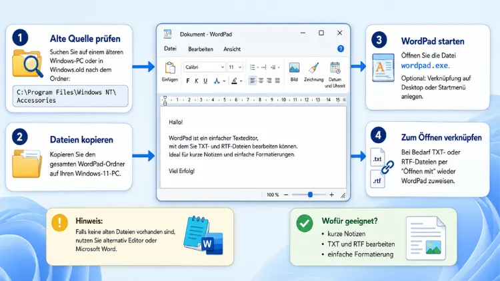Click 'Ideal für kurze Notizen' document line
Image resolution: width=500 pixels, height=281 pixels.
click(x=232, y=154)
